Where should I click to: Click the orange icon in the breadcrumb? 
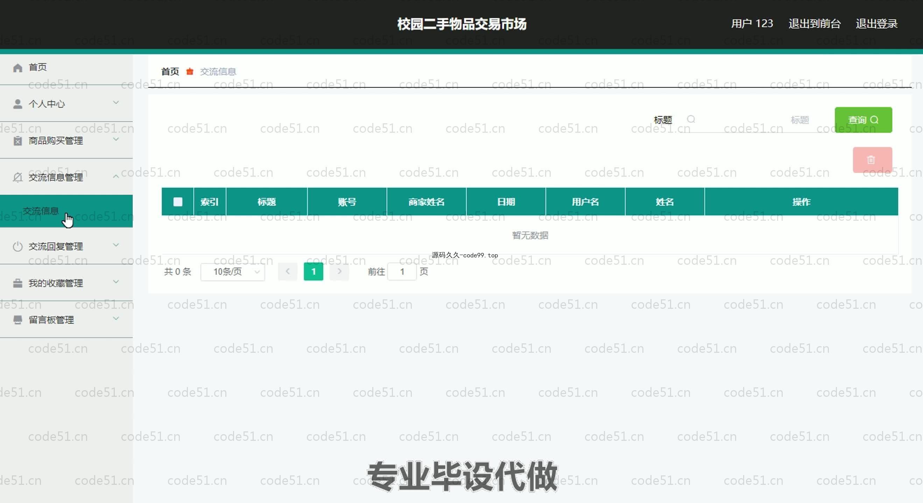[x=190, y=72]
